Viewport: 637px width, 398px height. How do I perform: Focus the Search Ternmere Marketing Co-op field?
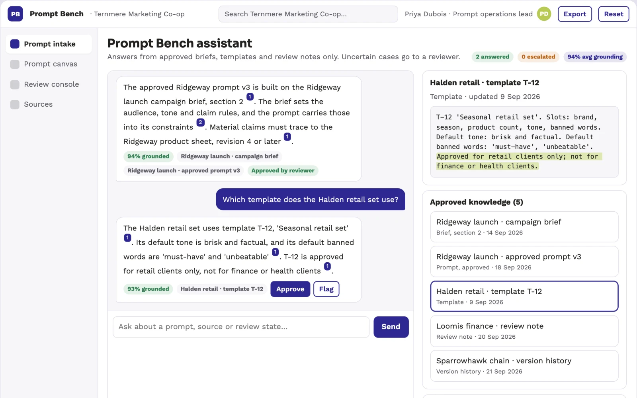[x=308, y=14]
